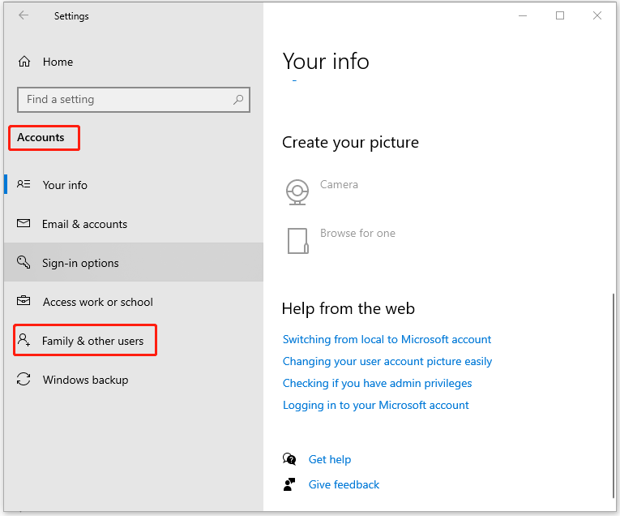Click the Get help link
620x516 pixels.
330,459
